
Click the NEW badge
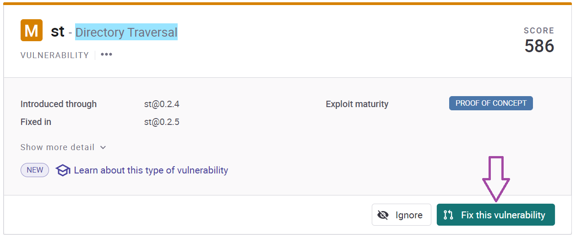tap(35, 170)
